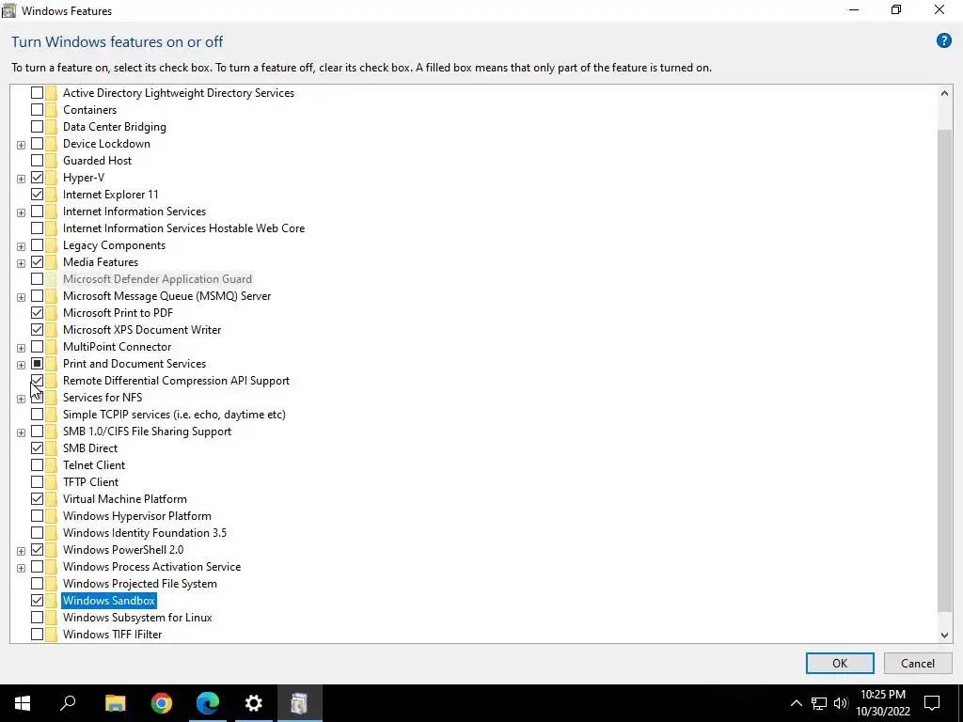
Task: Launch Google Chrome from the taskbar
Action: pos(162,703)
